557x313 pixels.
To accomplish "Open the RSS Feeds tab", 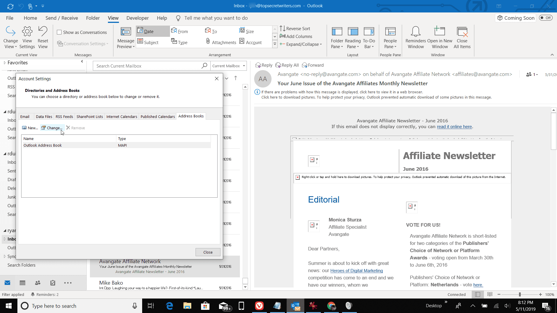I will [x=64, y=116].
